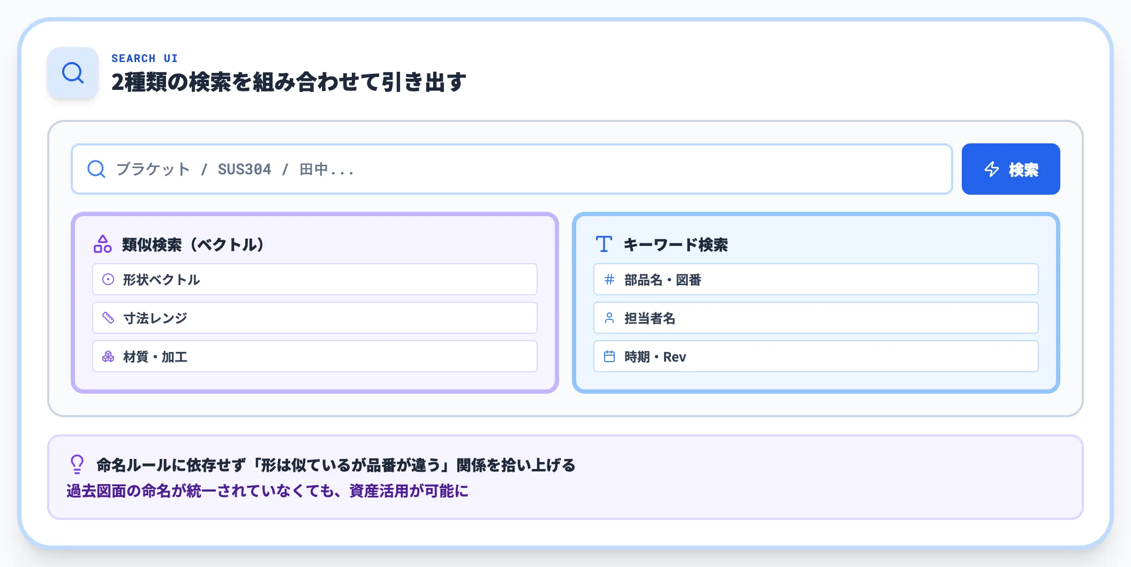This screenshot has width=1131, height=567.
Task: Select the 材質・加工 option
Action: point(314,356)
